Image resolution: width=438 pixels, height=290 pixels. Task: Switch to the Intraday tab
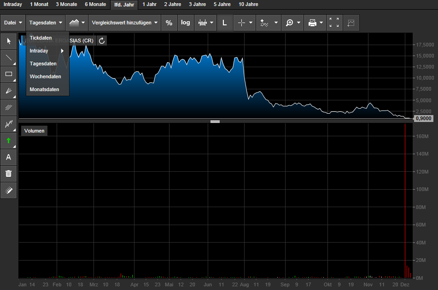point(12,4)
